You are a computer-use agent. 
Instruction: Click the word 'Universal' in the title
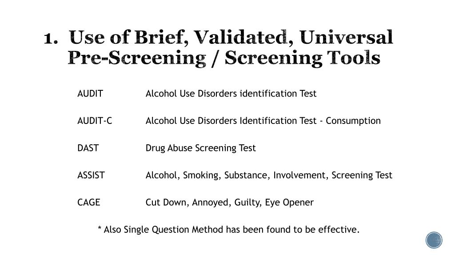[x=346, y=37]
